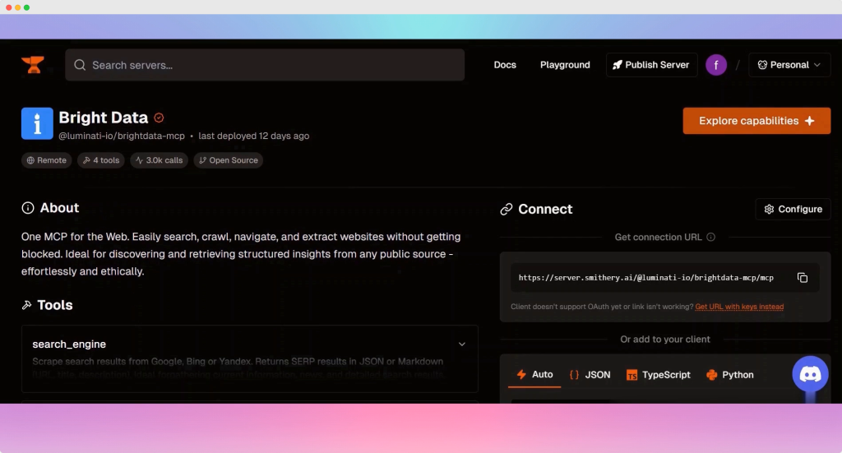Open the Discord chat bubble
842x453 pixels.
(810, 374)
